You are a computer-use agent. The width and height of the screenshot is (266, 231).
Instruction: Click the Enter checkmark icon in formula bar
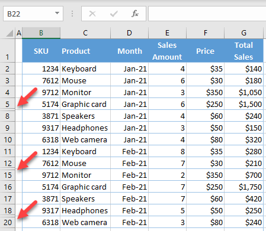pyautogui.click(x=114, y=14)
